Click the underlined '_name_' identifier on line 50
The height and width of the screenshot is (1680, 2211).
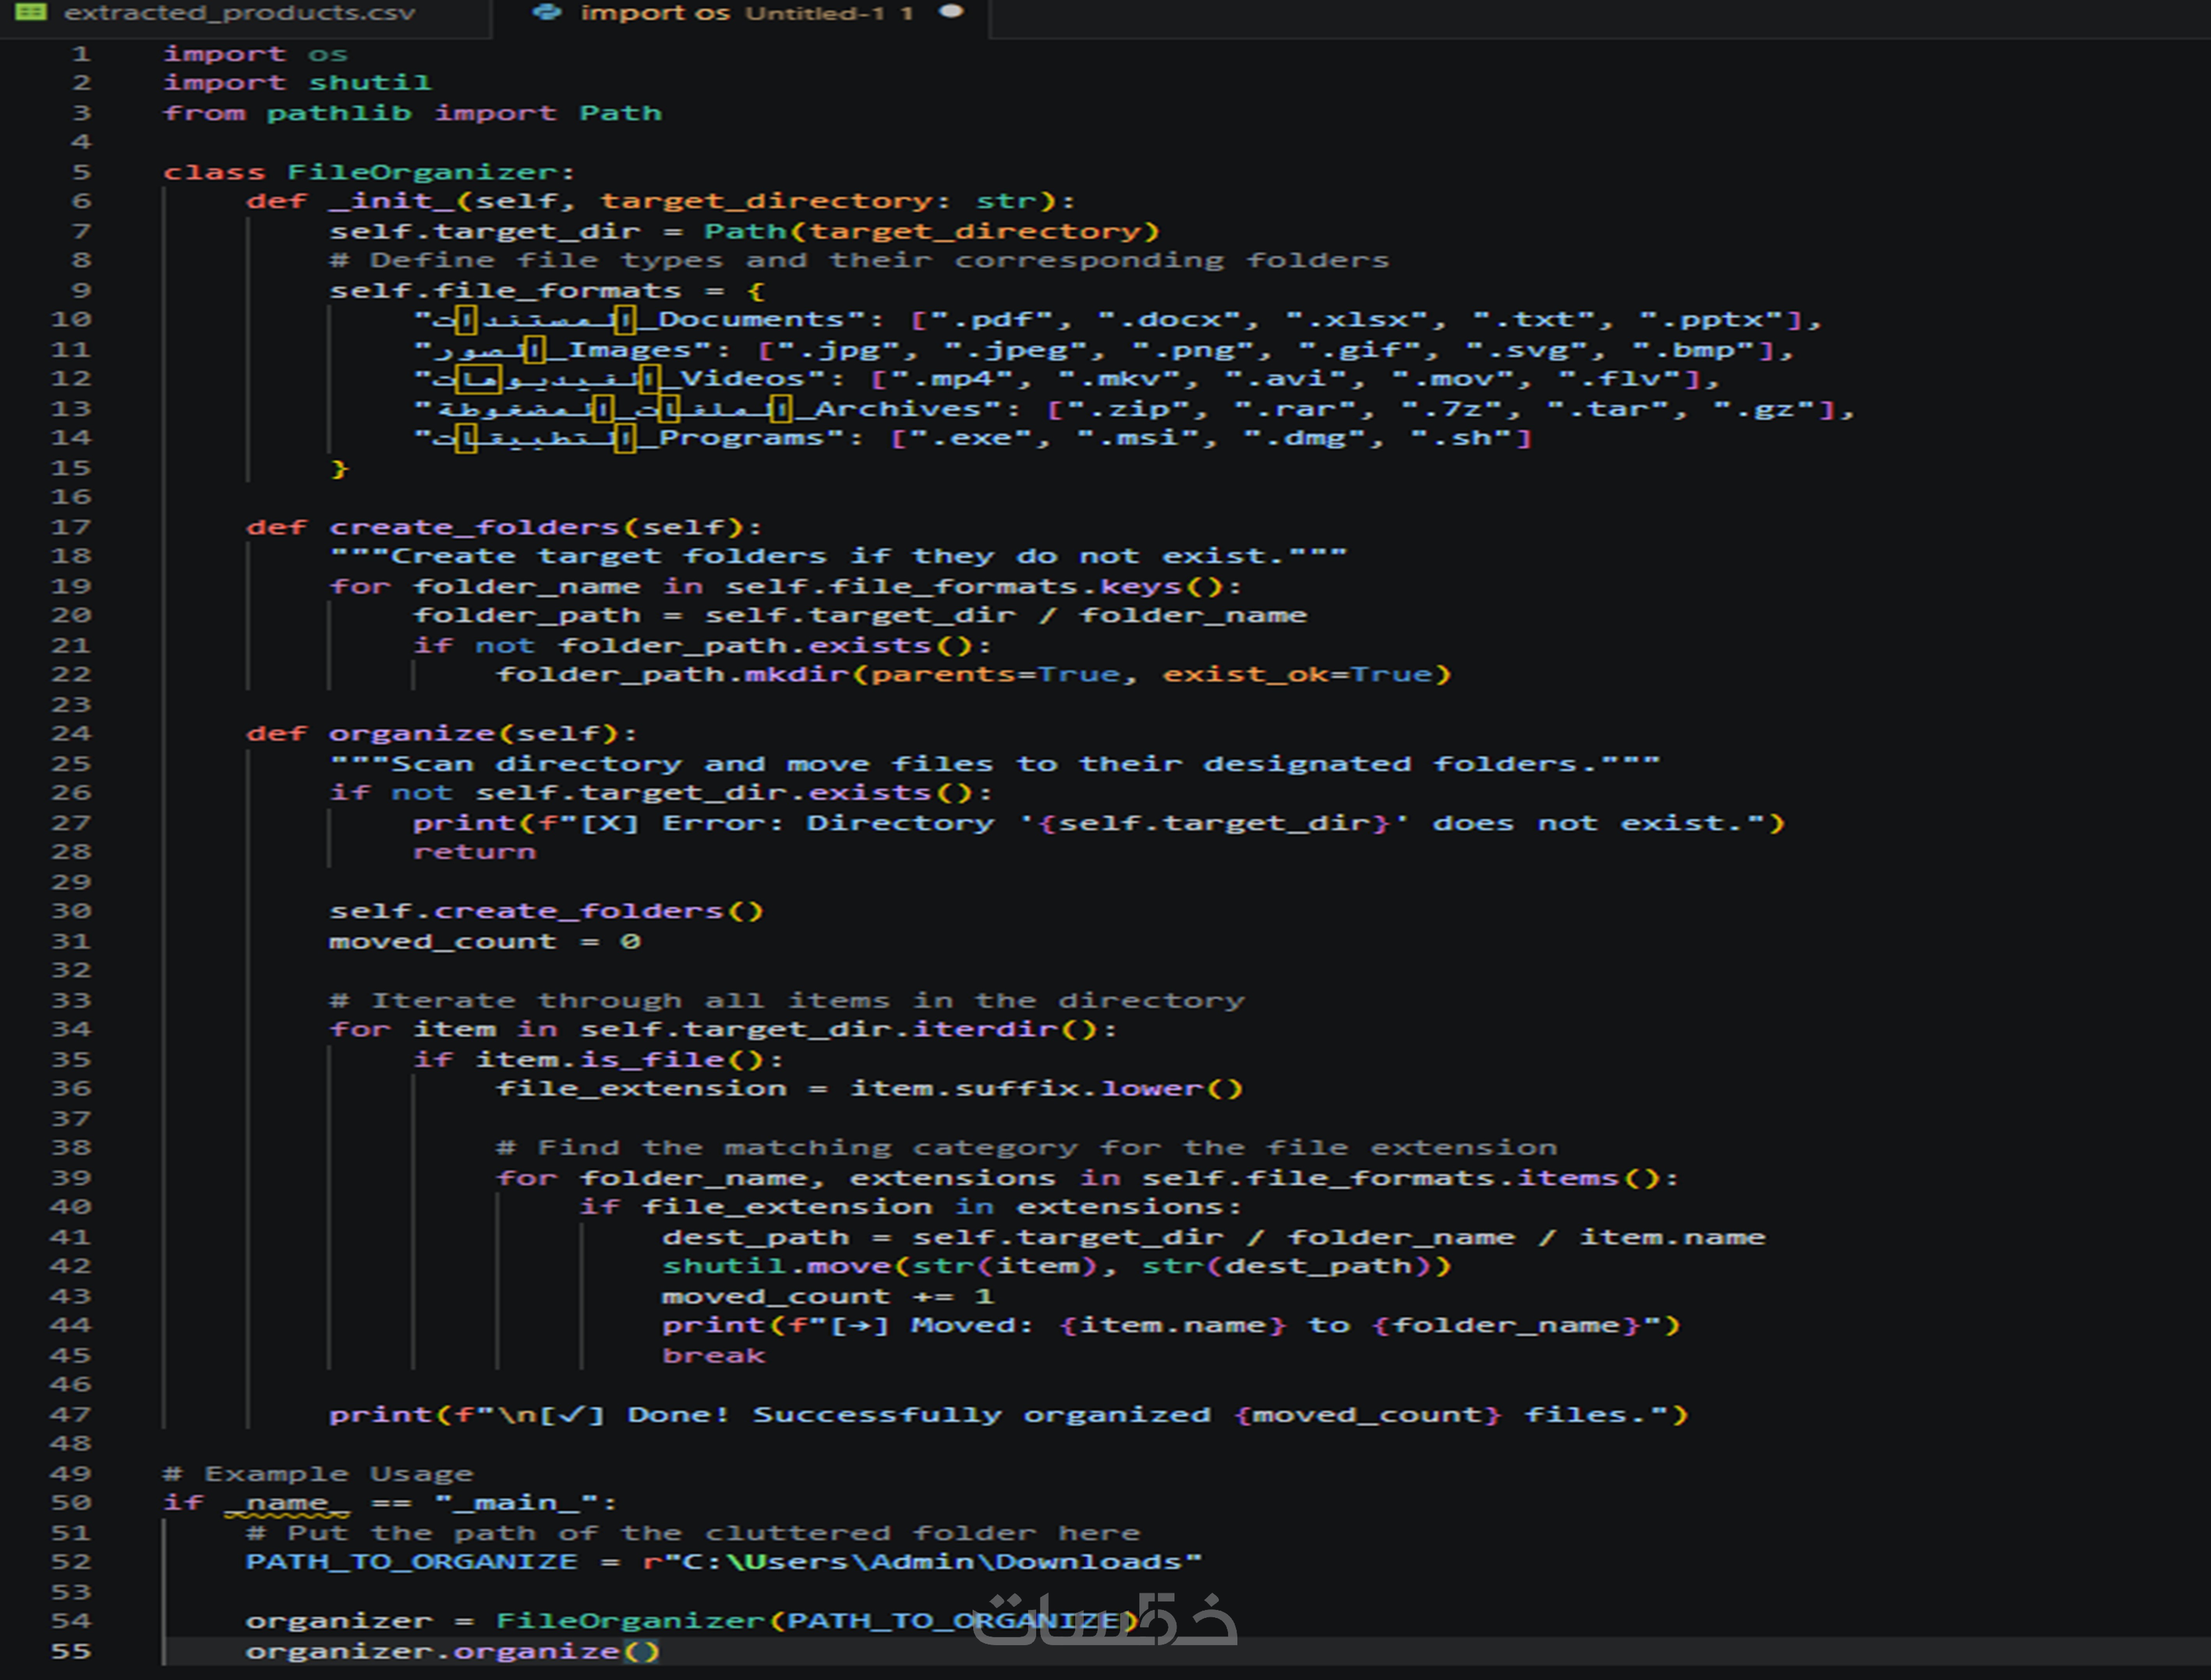tap(287, 1503)
